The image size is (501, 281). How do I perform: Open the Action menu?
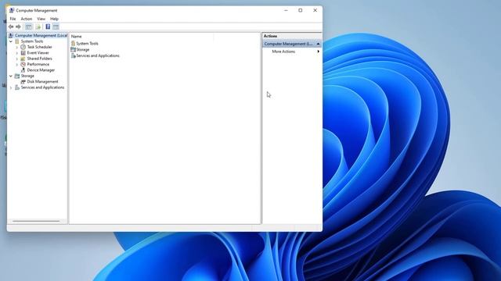coord(27,19)
